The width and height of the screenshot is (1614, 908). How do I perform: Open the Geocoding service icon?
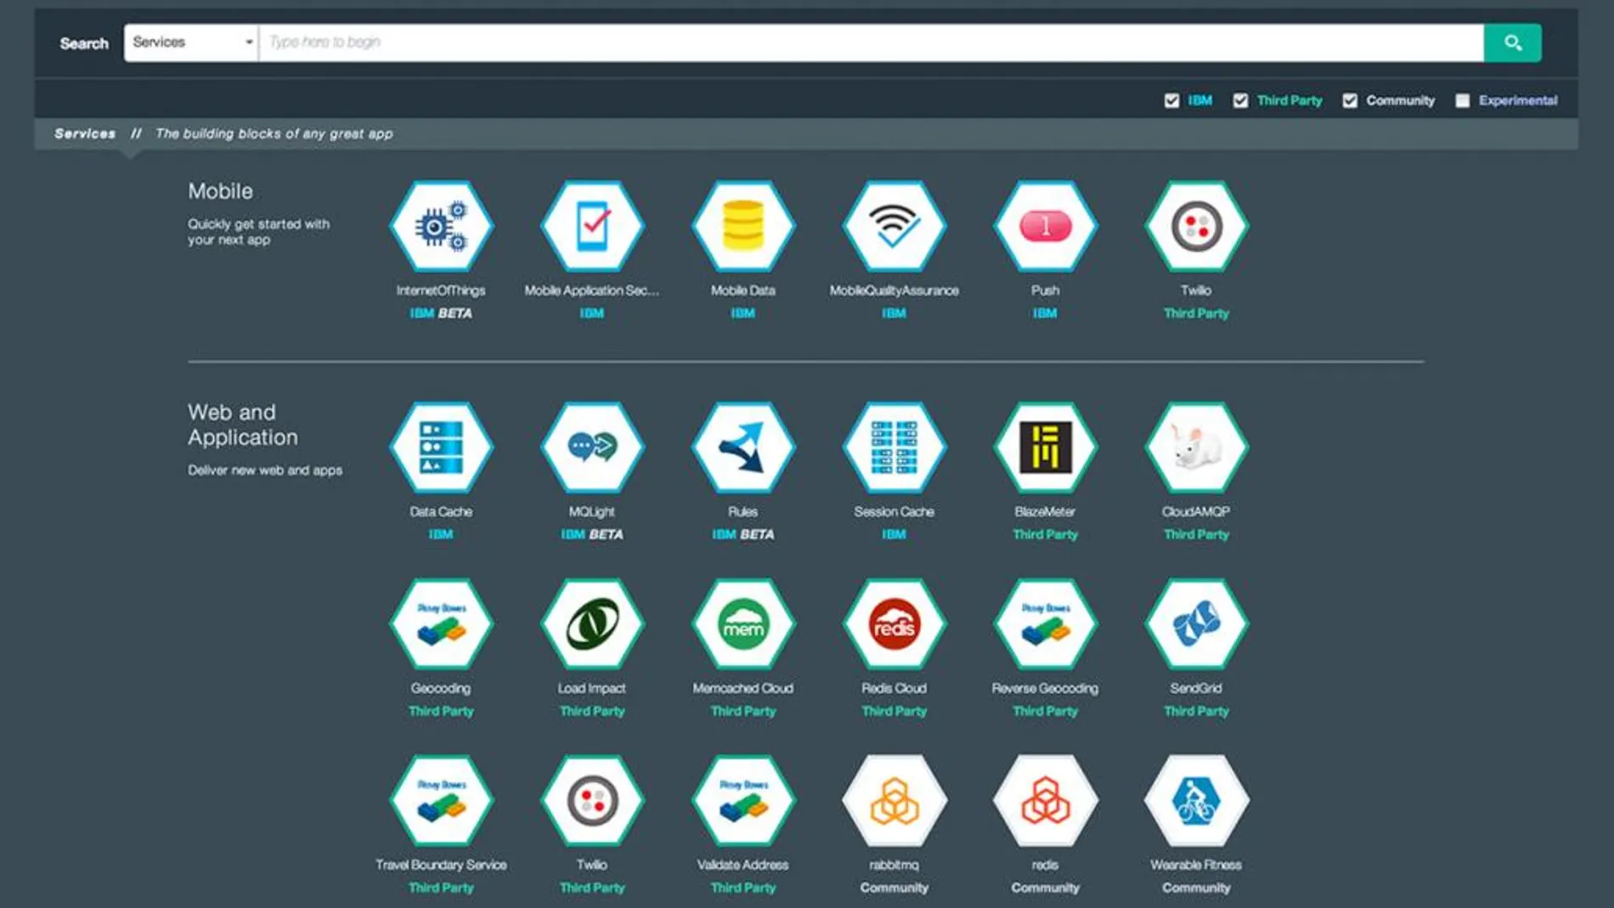pos(441,624)
